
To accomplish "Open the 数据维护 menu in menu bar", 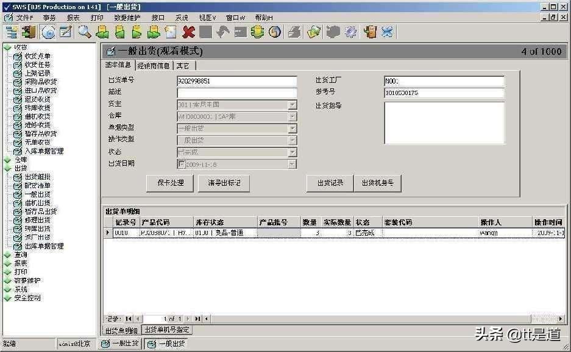I will [127, 18].
